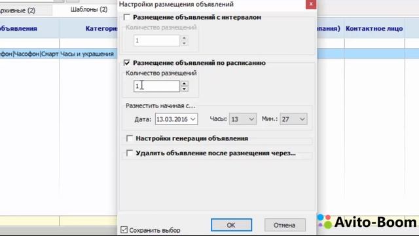Enable placement of ads with interval checkbox

coord(127,18)
